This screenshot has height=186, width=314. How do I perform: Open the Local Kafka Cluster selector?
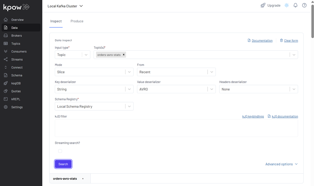pos(65,6)
